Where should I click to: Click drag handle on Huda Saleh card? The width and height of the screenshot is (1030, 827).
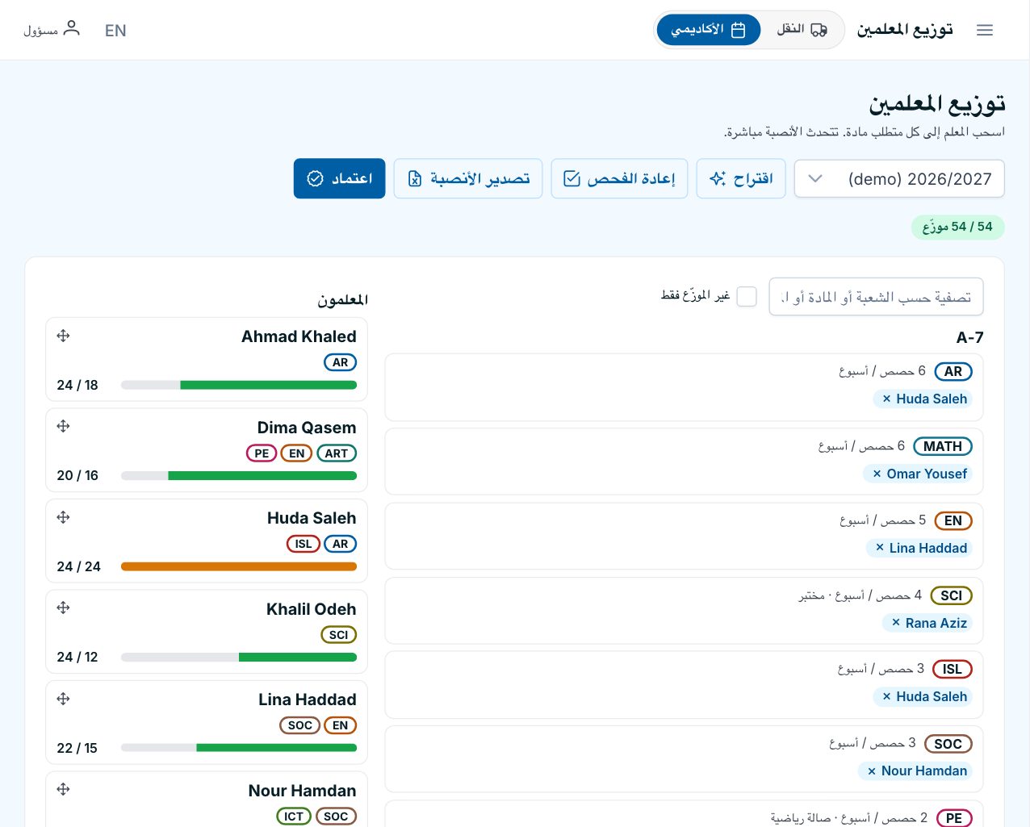point(64,517)
